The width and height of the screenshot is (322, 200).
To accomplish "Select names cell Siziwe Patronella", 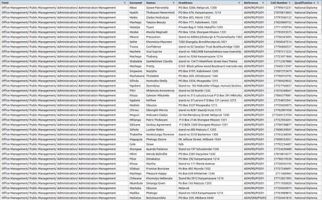I will pyautogui.click(x=161, y=7).
